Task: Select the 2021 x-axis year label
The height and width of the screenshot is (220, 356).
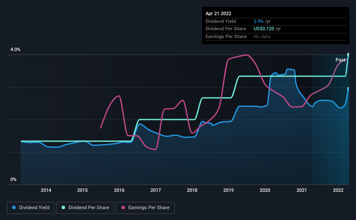Action: coord(302,190)
